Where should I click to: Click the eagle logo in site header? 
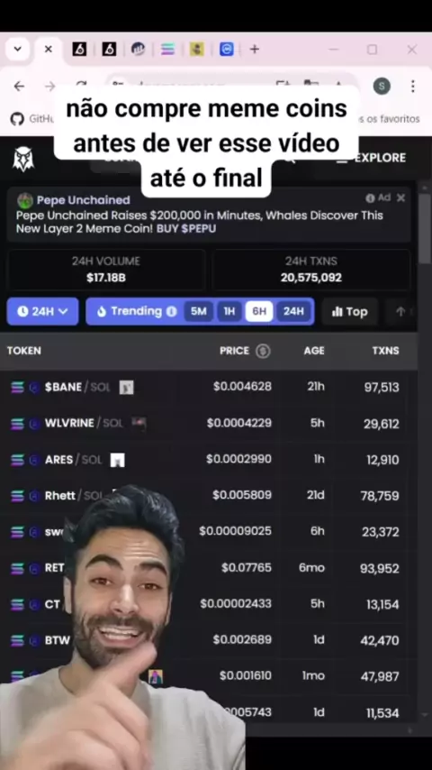coord(23,159)
